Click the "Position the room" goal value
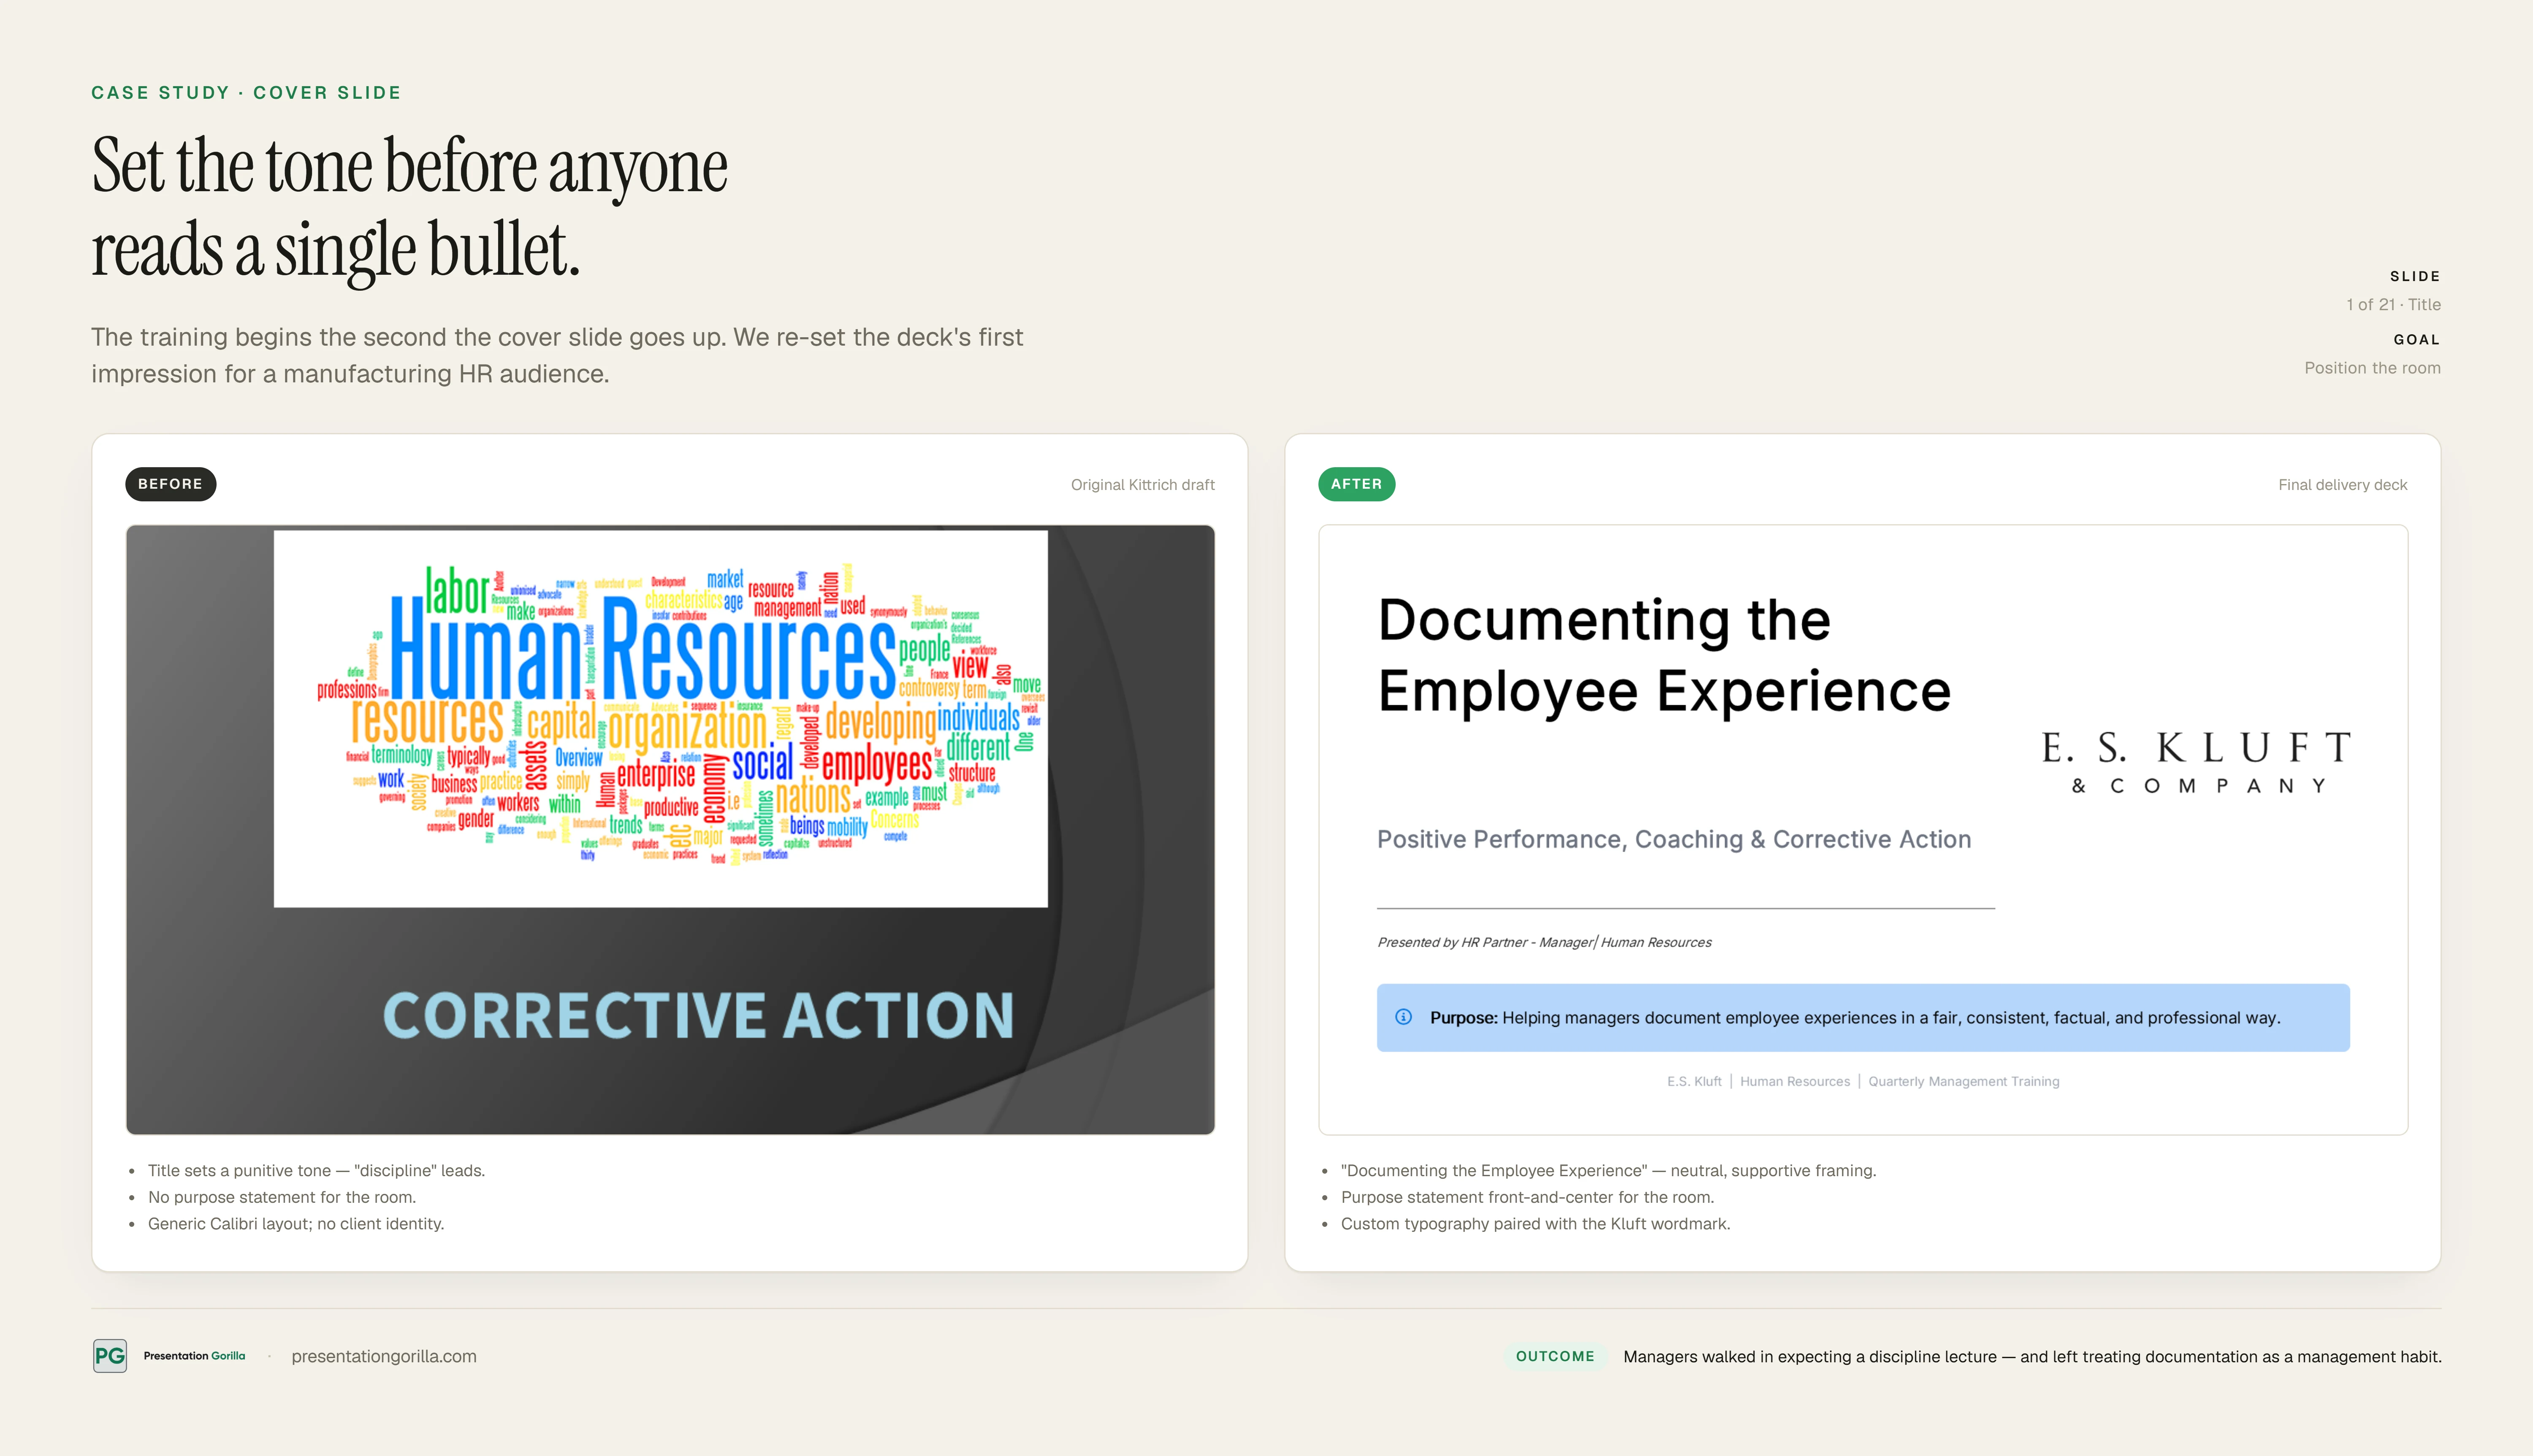The width and height of the screenshot is (2533, 1456). pos(2372,368)
